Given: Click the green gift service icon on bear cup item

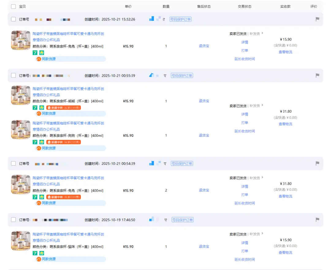Looking at the screenshot, I should [x=42, y=108].
